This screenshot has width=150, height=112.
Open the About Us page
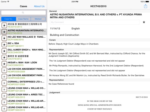[39, 6]
